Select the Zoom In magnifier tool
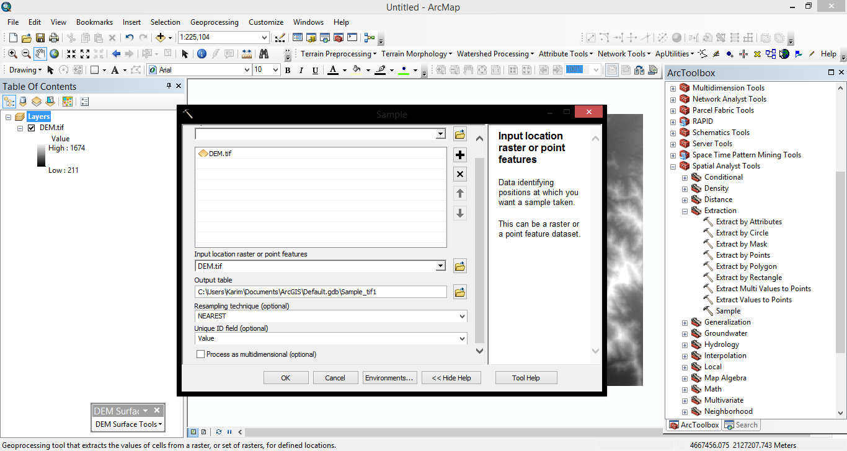 click(12, 54)
